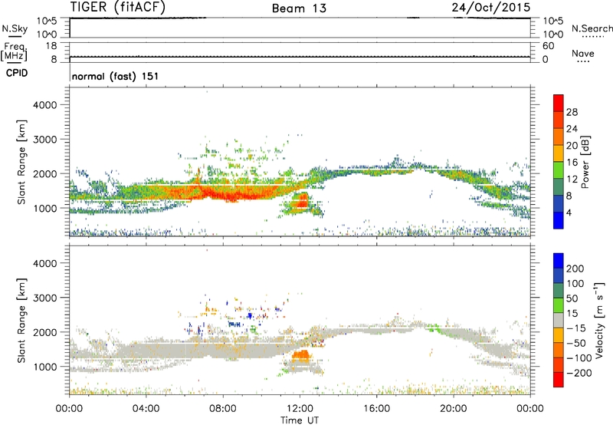Click the 20:00 time axis label
This screenshot has height=425, width=613.
(453, 409)
